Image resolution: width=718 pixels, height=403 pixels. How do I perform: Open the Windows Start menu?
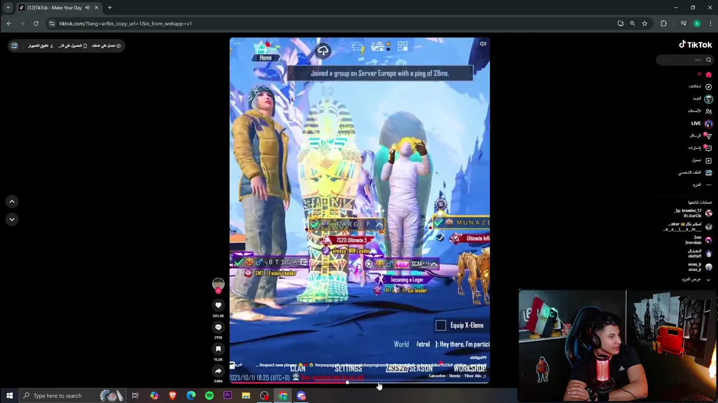[x=10, y=396]
